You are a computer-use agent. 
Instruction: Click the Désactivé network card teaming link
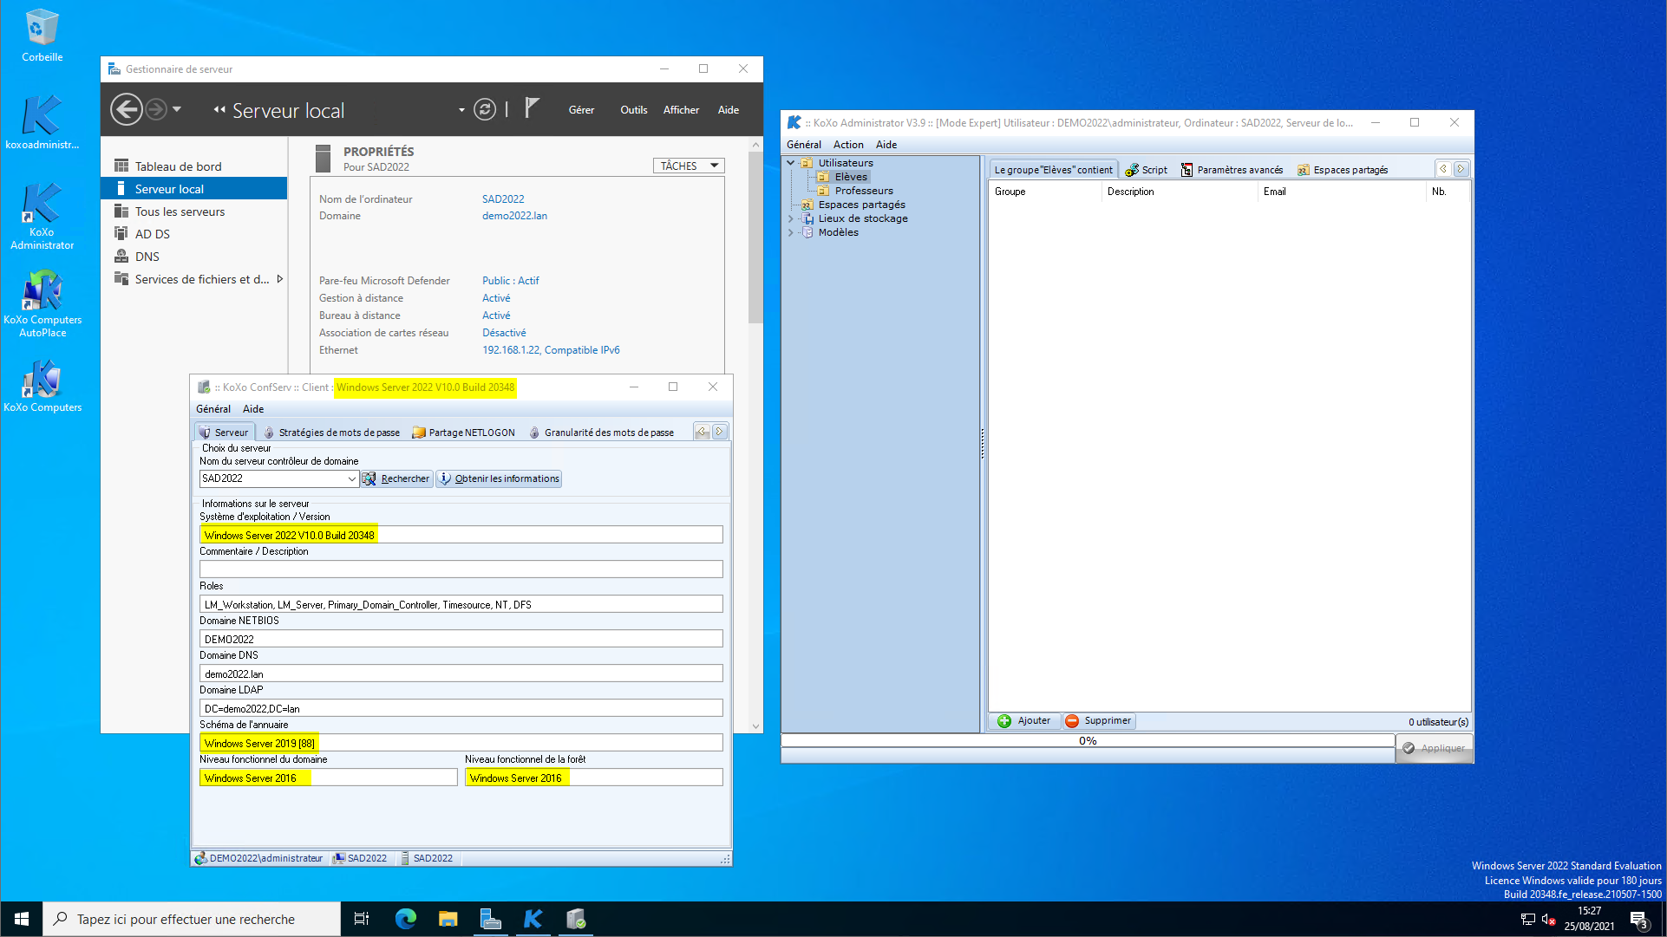coord(504,333)
